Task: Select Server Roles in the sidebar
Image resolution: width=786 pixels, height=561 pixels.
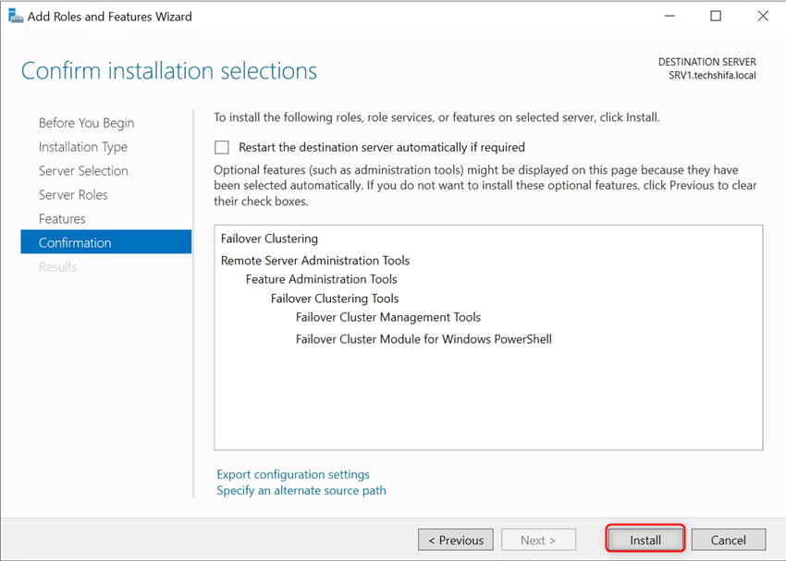Action: click(x=73, y=194)
